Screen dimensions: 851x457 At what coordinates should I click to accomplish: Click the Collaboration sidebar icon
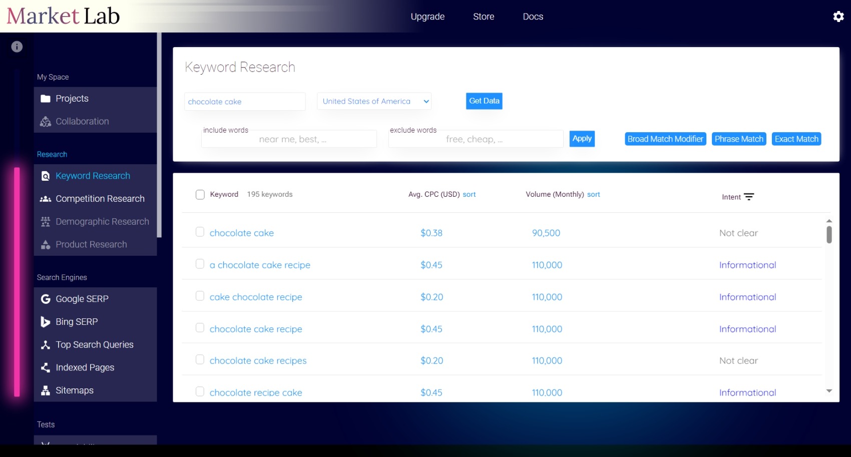tap(46, 122)
